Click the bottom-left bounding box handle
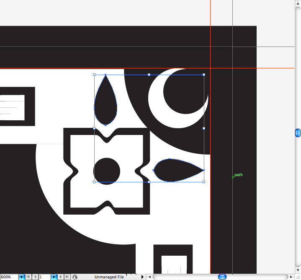 point(94,182)
